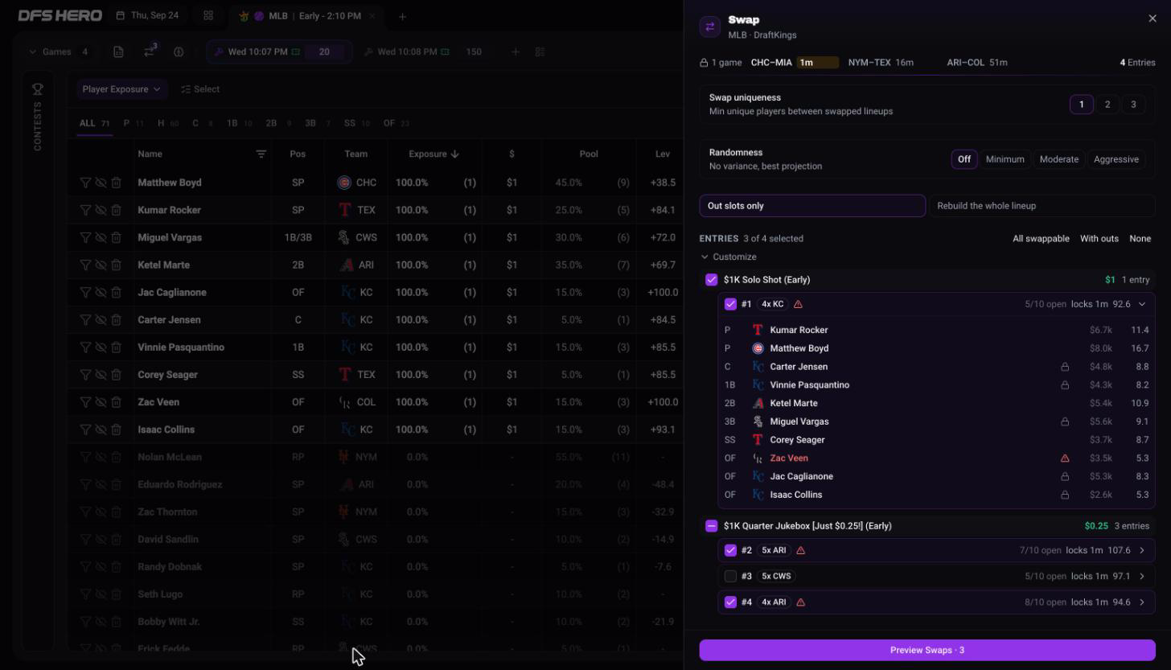Screen dimensions: 1171x670
Task: Click the document icon next to Games
Action: click(118, 51)
